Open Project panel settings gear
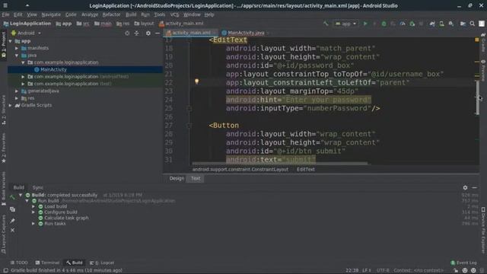 (148, 33)
